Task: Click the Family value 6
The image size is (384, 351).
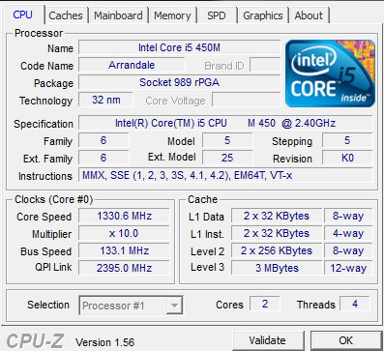Action: (x=103, y=140)
